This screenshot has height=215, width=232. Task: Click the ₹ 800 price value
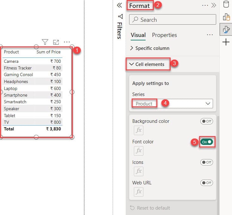[56, 122]
